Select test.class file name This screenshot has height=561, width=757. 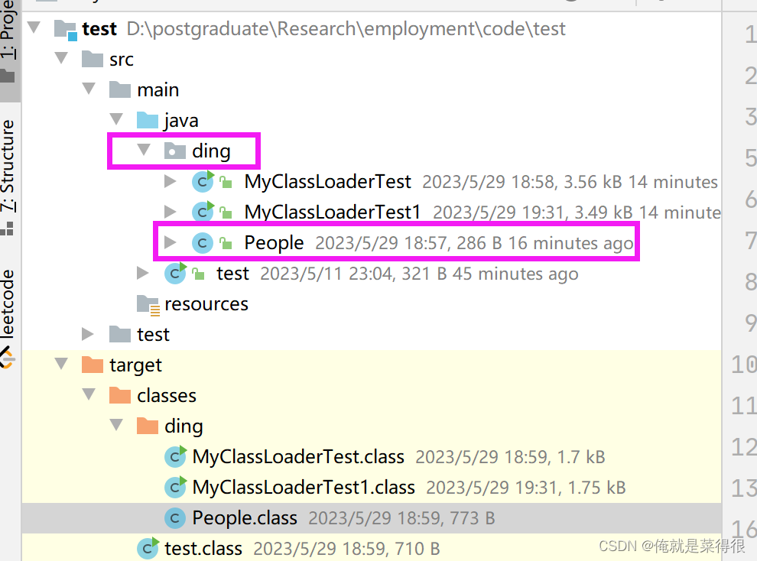tap(203, 548)
